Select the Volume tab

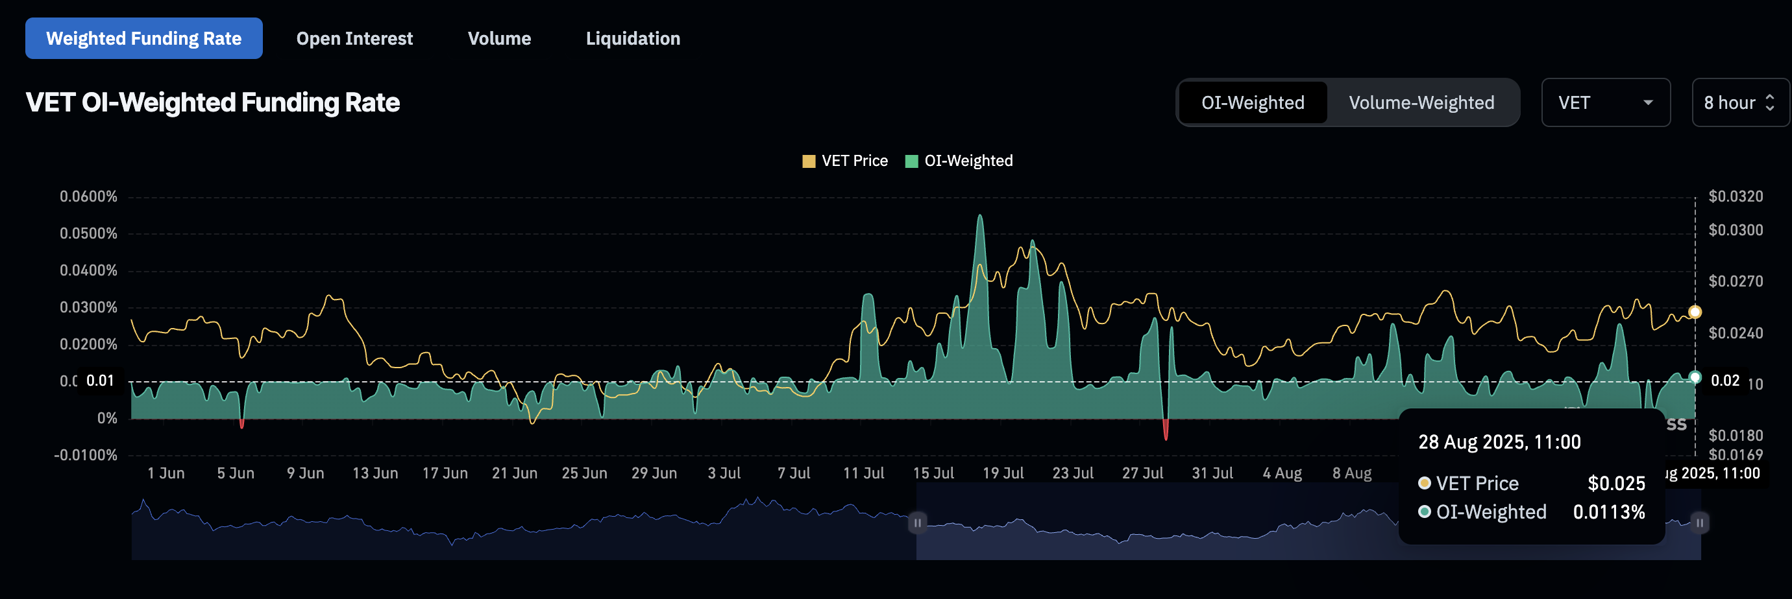click(x=500, y=38)
